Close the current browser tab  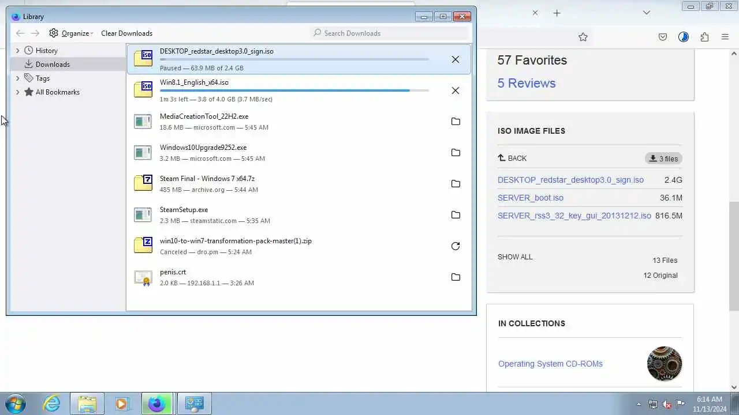[535, 13]
